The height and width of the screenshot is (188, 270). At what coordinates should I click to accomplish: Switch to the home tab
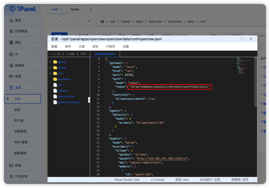[75, 9]
